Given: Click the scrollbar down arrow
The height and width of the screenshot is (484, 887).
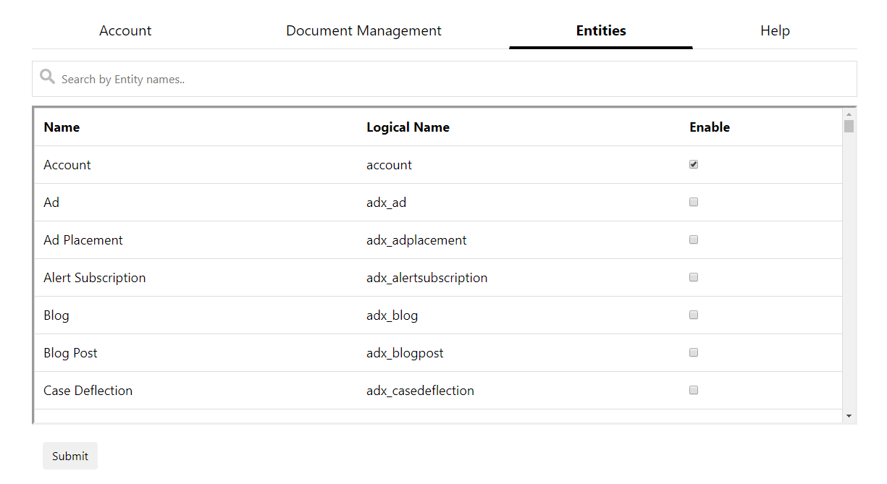Looking at the screenshot, I should tap(848, 416).
